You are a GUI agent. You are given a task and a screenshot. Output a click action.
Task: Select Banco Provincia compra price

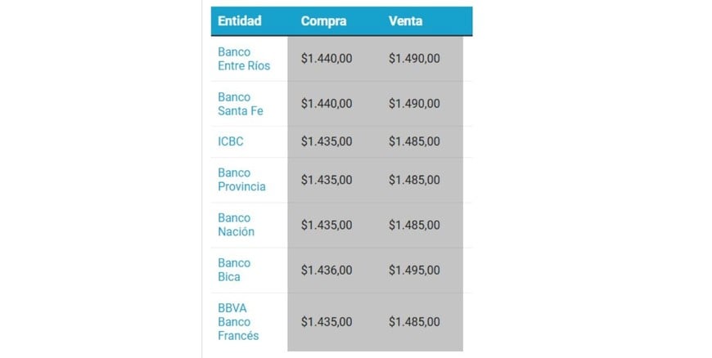tap(327, 180)
